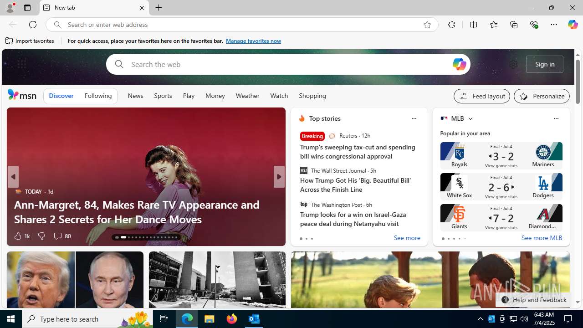
Task: Open Browser essentials heart icon
Action: 534,25
